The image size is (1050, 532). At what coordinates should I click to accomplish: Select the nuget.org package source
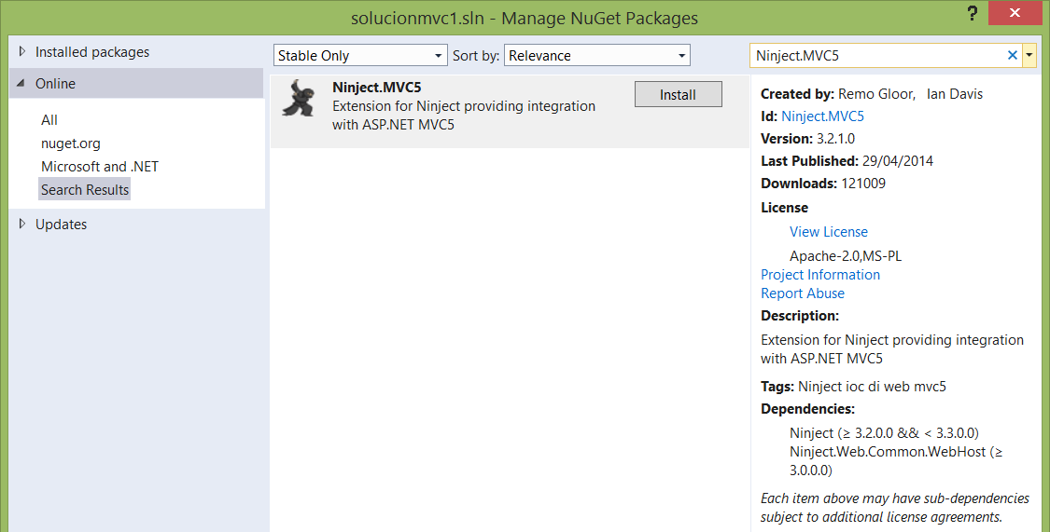click(x=70, y=143)
